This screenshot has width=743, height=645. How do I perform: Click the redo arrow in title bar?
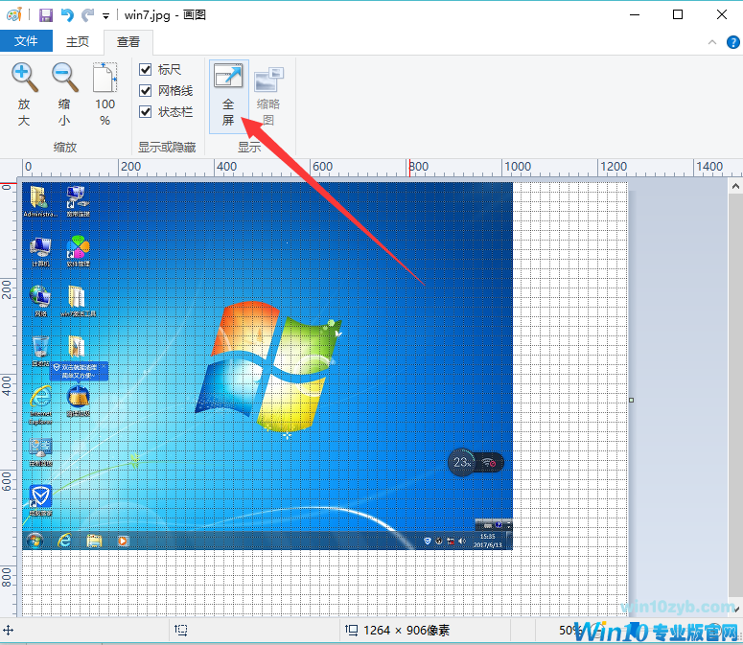(x=87, y=15)
